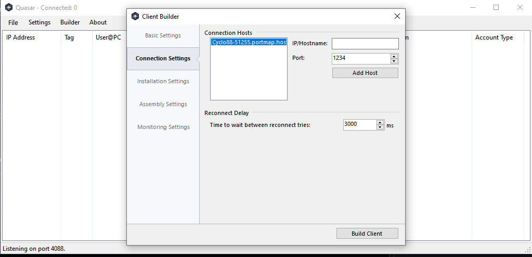
Task: Sort by Account Type column header
Action: (498, 37)
